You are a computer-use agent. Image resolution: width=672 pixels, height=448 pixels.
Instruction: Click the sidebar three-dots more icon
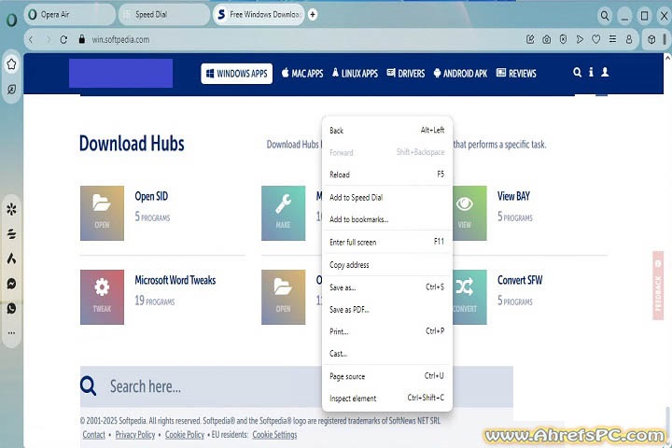click(x=11, y=332)
